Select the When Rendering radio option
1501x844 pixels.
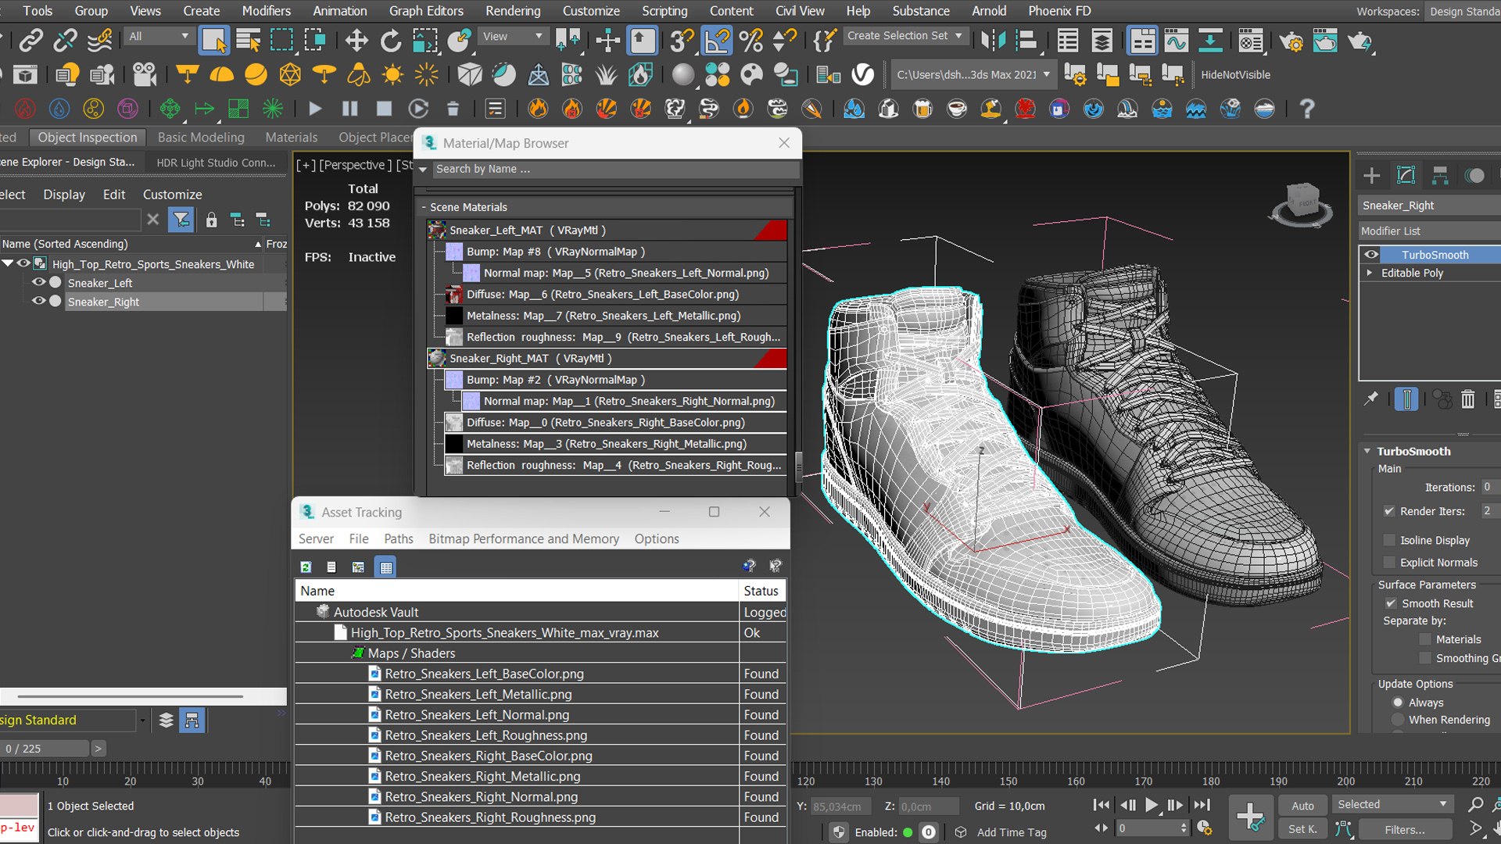[1398, 720]
